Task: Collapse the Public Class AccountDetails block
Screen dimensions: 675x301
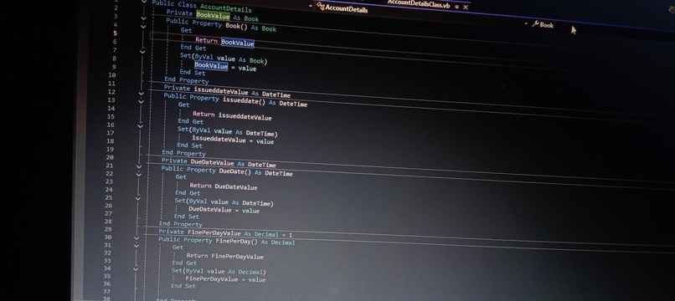Action: 144,2
